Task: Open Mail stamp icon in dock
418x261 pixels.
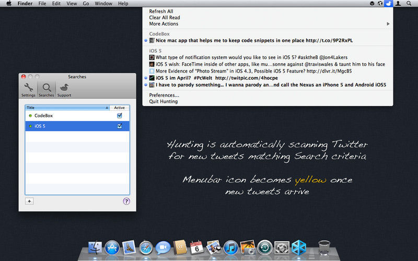Action: click(x=129, y=247)
